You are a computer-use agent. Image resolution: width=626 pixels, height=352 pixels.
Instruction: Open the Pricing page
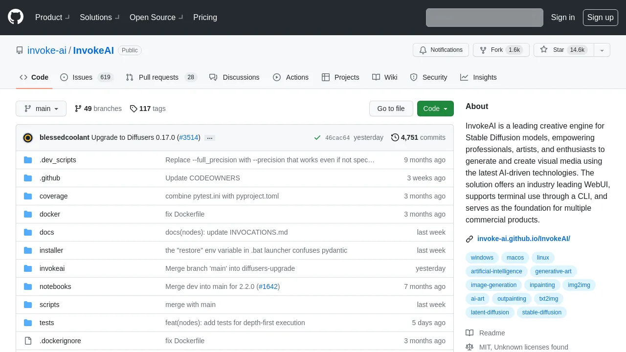205,17
